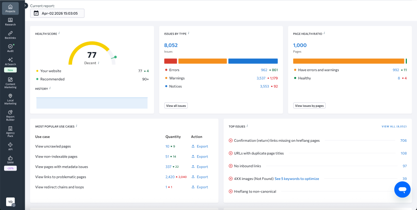Click the health score history chart
Image resolution: width=417 pixels, height=210 pixels.
(x=92, y=103)
